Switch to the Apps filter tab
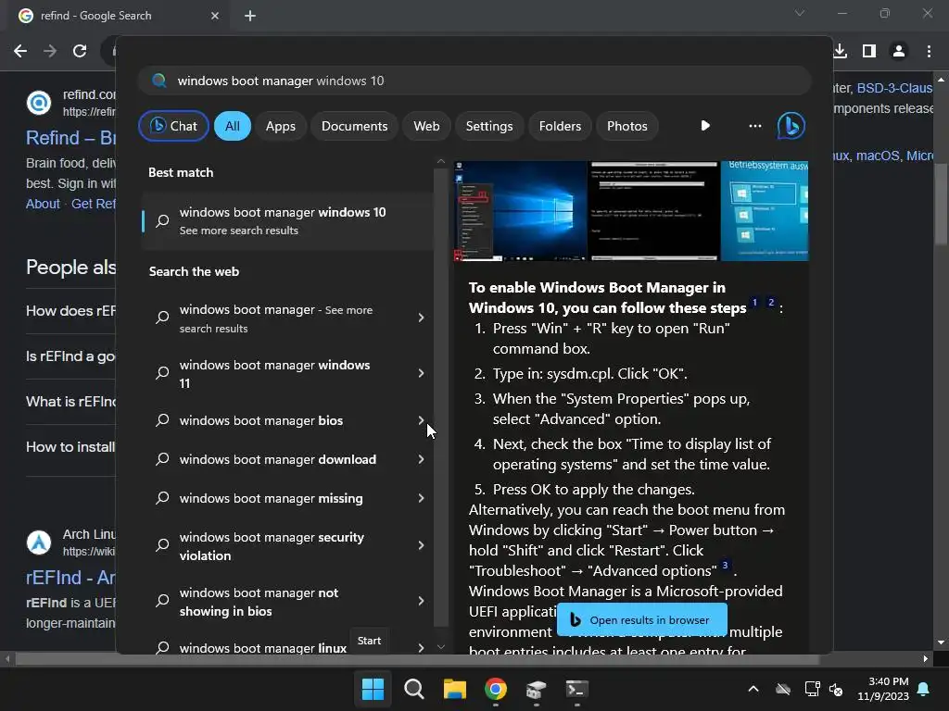Screen dimensions: 949x711 pyautogui.click(x=280, y=126)
